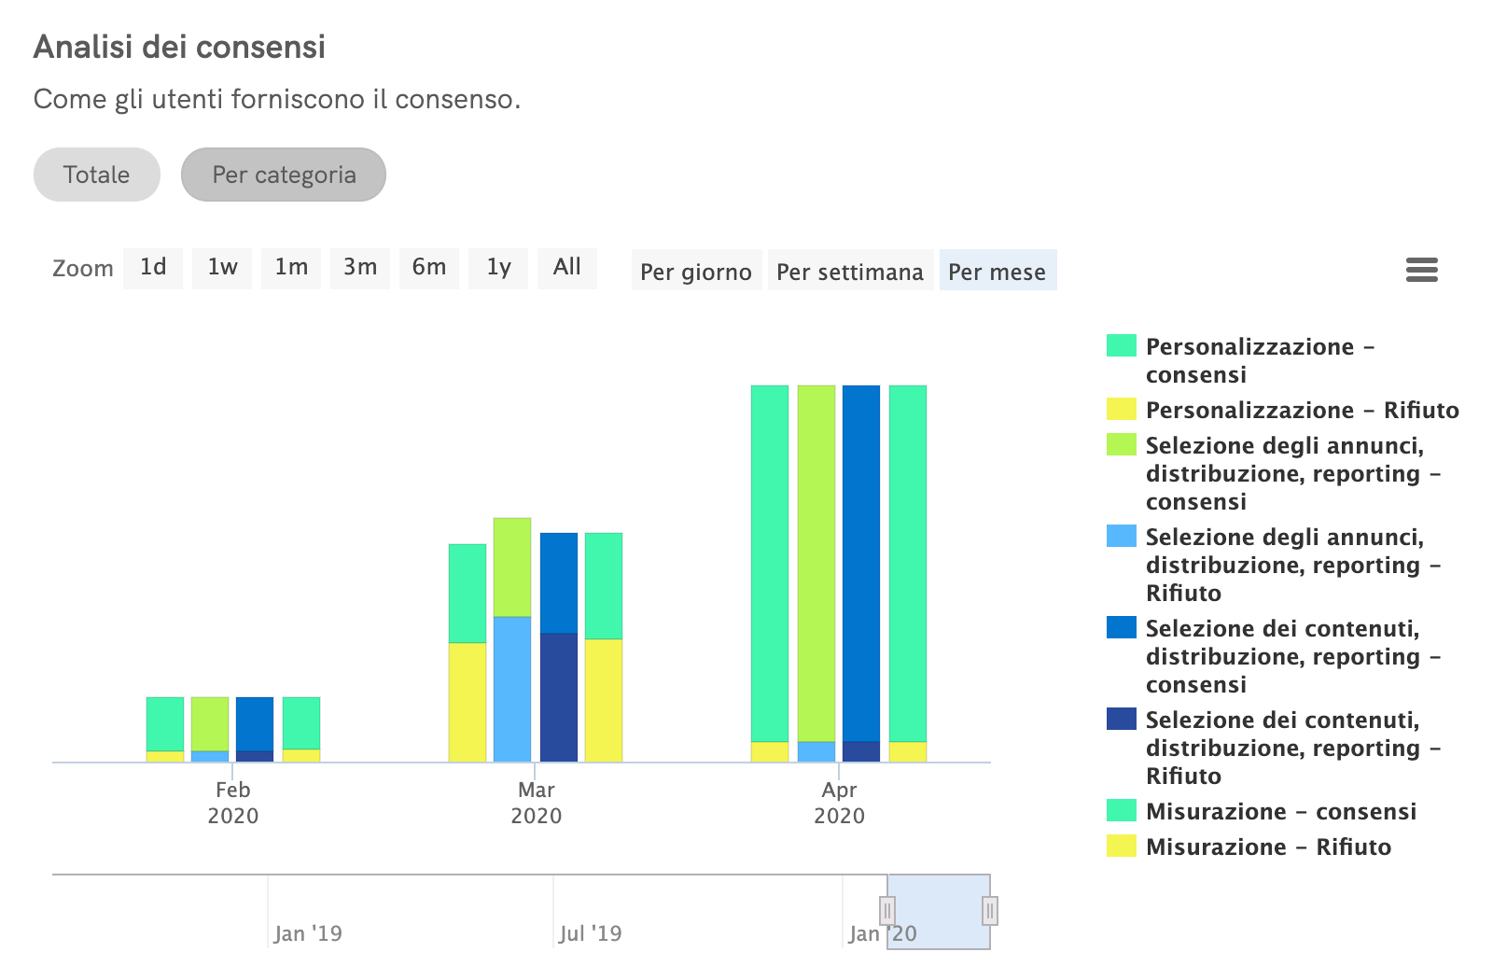Select the "Per categoria" view

click(283, 175)
